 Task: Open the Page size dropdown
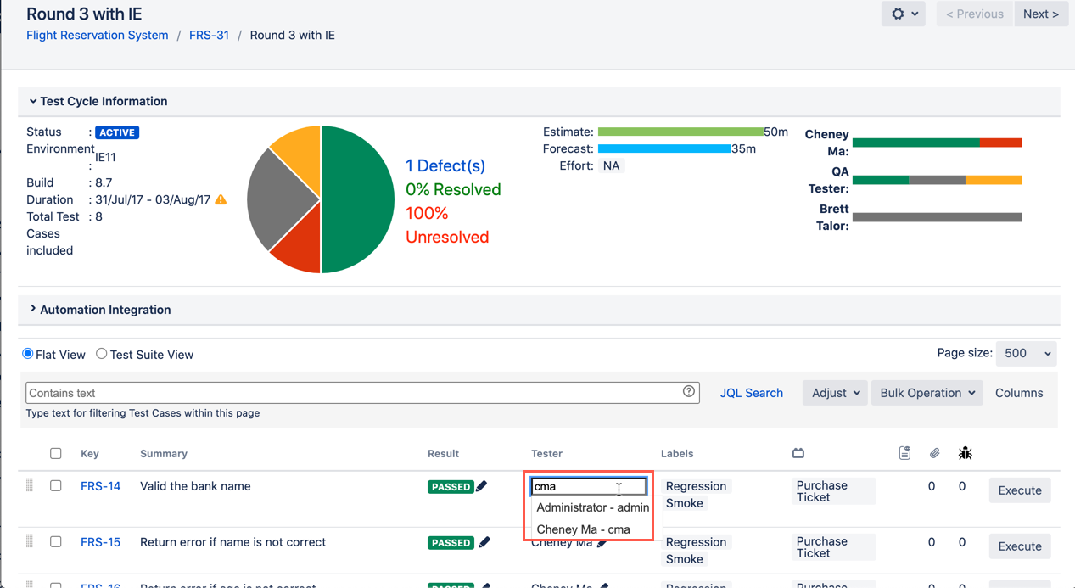click(1027, 354)
